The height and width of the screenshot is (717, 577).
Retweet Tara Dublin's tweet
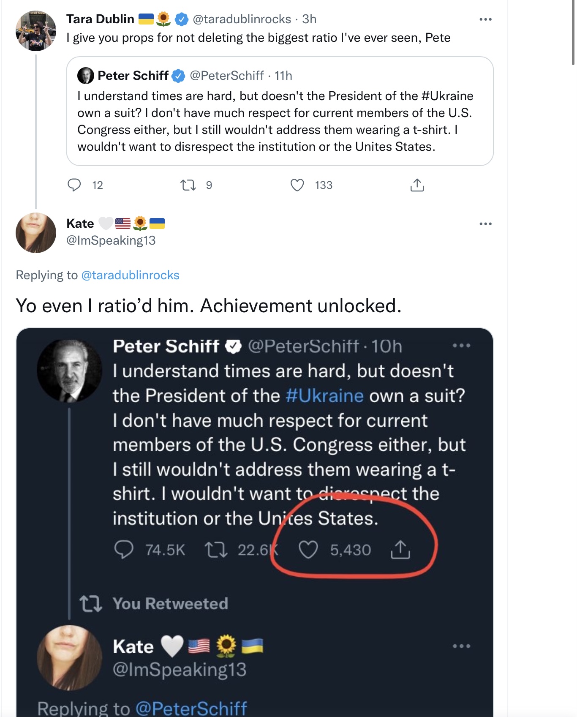188,185
